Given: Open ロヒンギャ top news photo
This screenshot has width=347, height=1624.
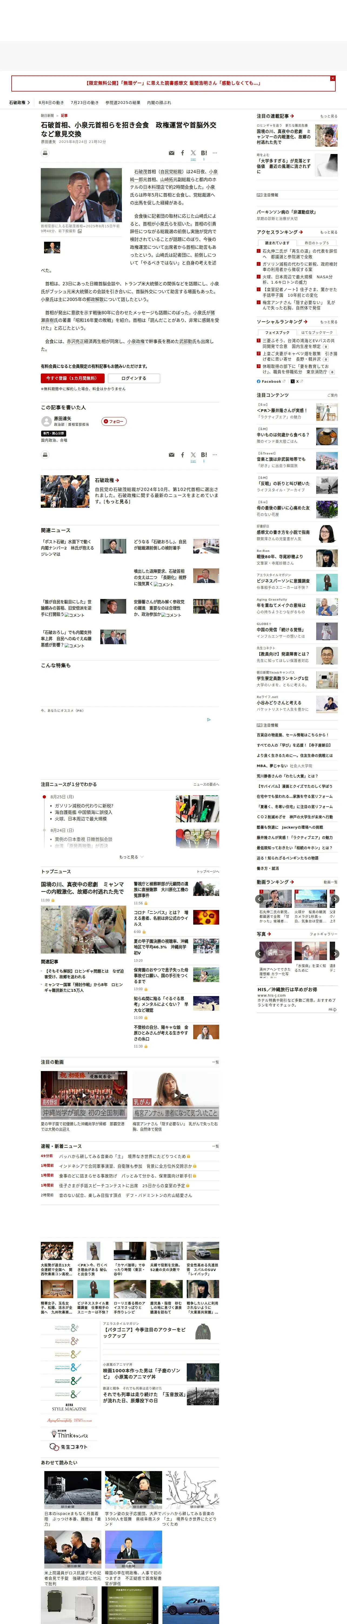Looking at the screenshot, I should (84, 930).
